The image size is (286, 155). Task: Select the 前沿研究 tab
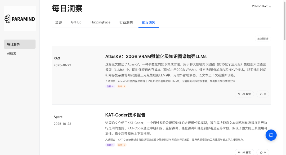[x=149, y=22]
